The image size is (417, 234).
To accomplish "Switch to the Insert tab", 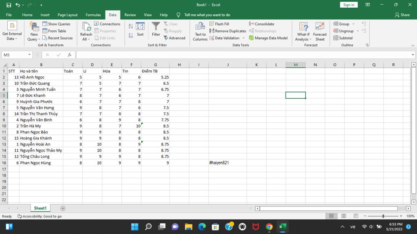I will (x=45, y=15).
